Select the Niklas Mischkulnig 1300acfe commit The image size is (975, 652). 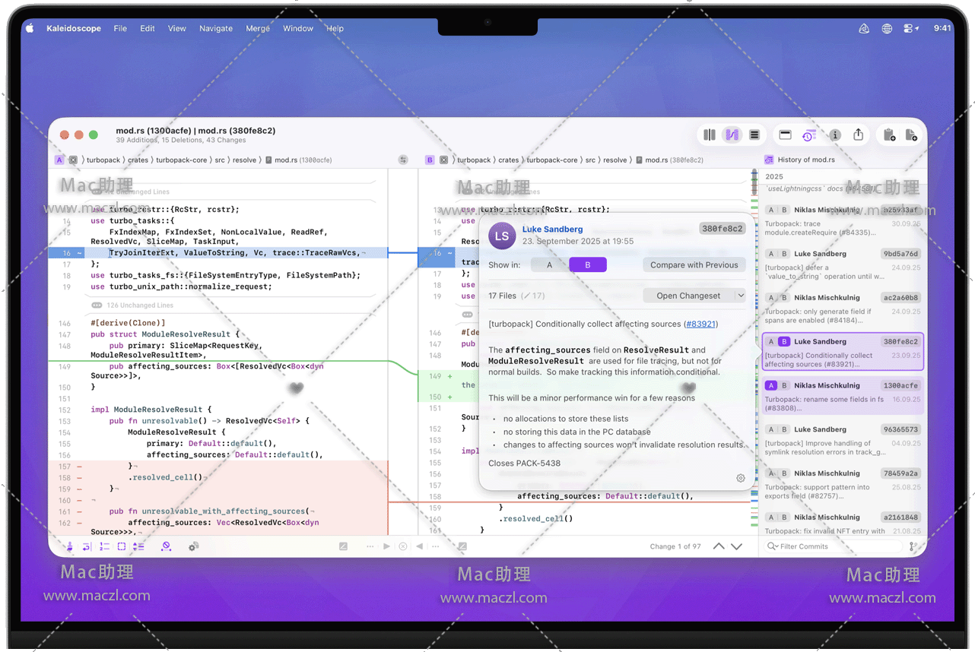(843, 395)
